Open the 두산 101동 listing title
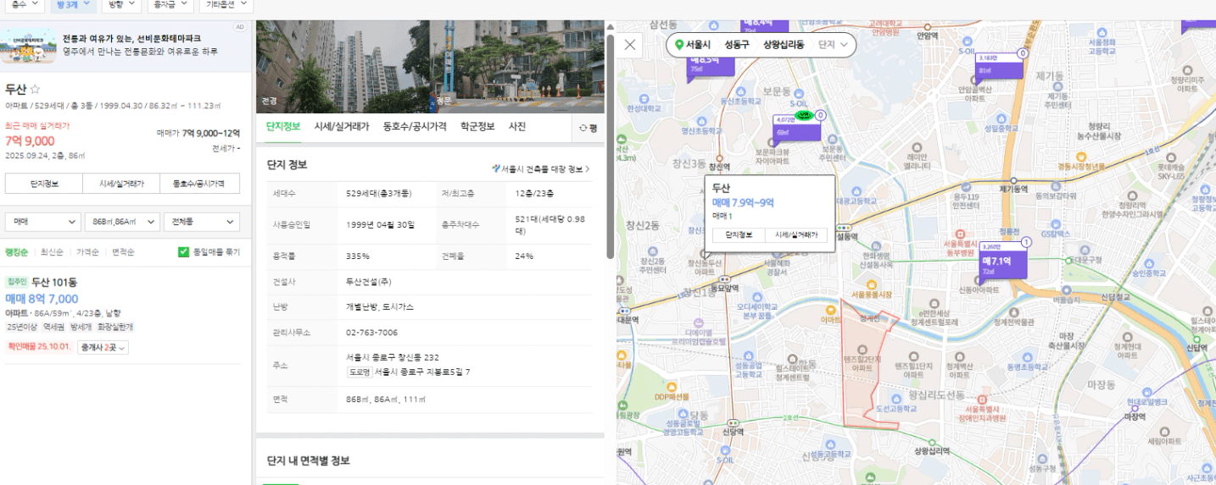Image resolution: width=1216 pixels, height=485 pixels. coord(53,282)
